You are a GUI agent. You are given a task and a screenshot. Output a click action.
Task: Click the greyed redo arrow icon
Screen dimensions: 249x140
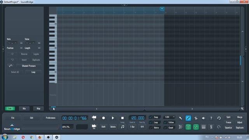click(x=219, y=127)
